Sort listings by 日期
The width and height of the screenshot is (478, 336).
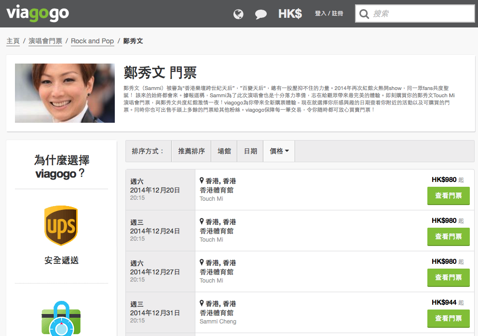click(x=250, y=151)
